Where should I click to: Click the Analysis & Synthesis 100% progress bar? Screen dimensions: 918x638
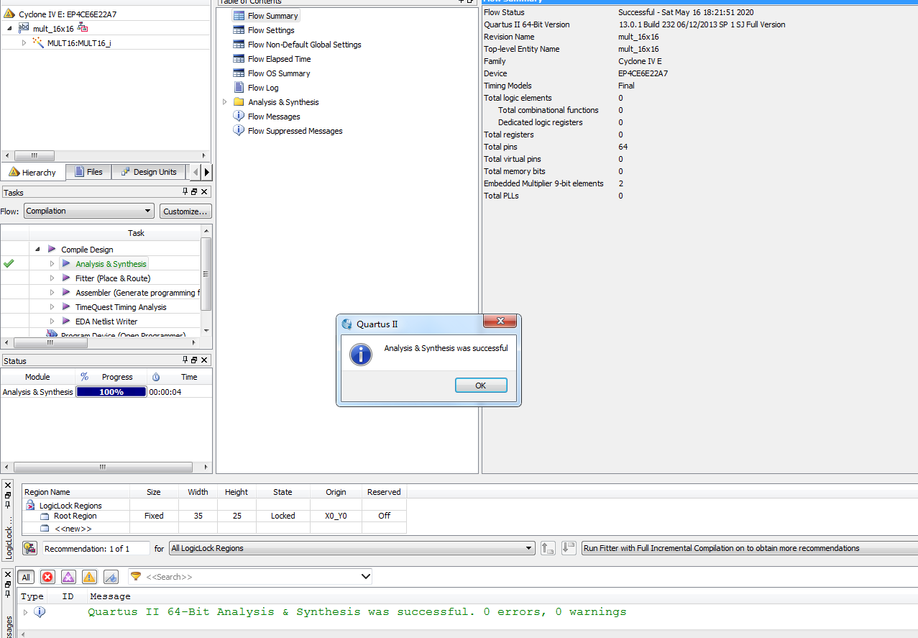click(x=111, y=392)
